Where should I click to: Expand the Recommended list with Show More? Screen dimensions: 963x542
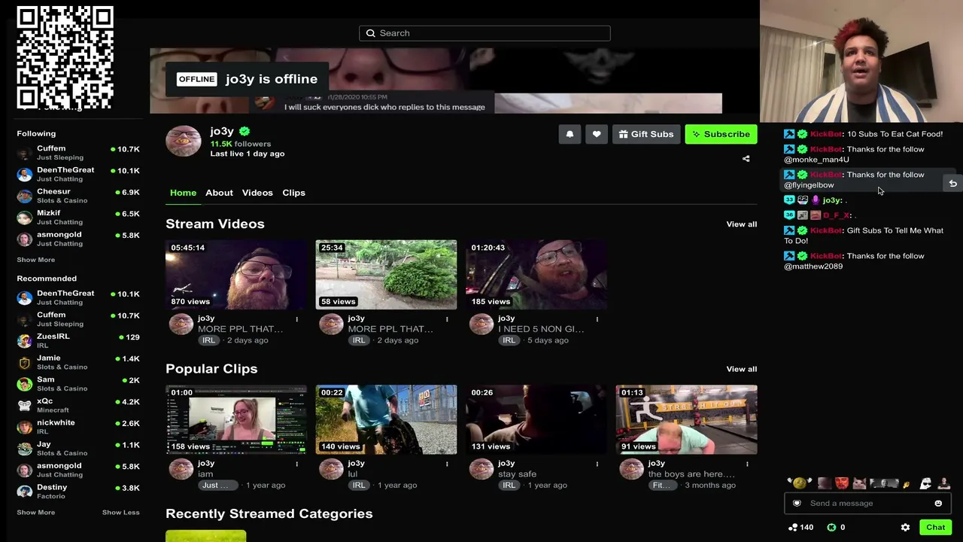(x=36, y=513)
